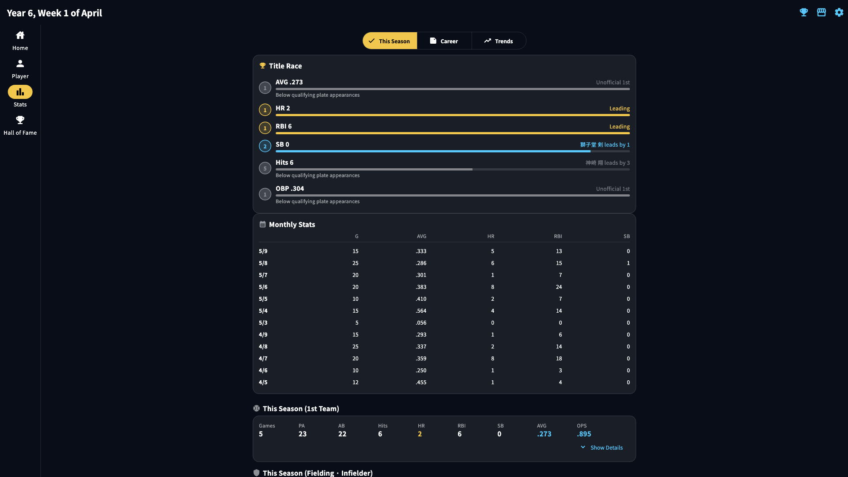Click SB column header in Monthly Stats
848x477 pixels.
coord(626,236)
